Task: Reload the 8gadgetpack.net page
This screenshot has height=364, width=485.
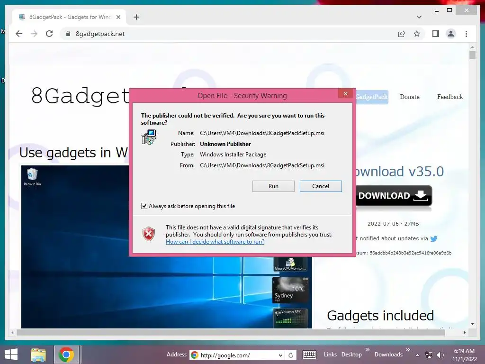Action: [49, 34]
